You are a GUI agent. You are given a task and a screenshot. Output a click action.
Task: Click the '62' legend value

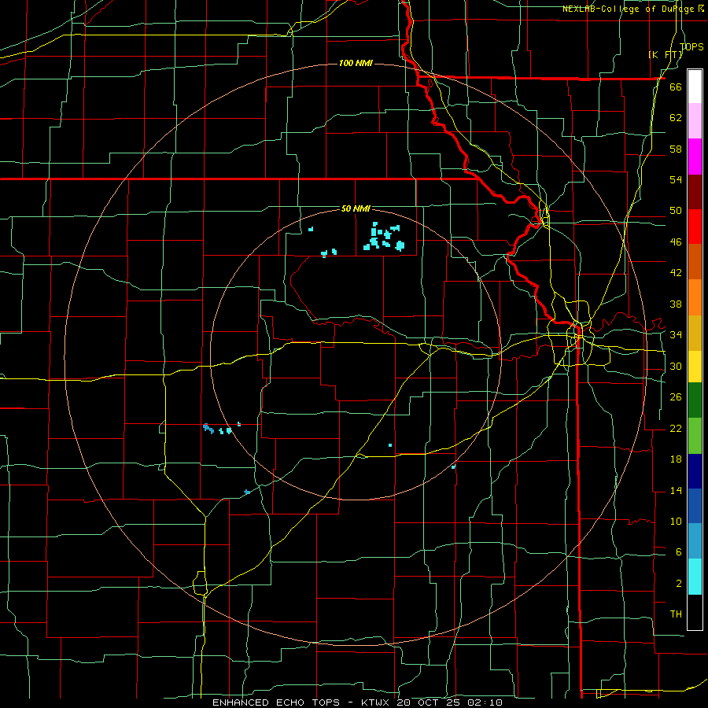(x=676, y=118)
